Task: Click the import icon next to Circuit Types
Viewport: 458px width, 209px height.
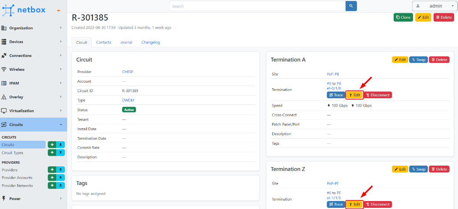Action: pos(61,153)
